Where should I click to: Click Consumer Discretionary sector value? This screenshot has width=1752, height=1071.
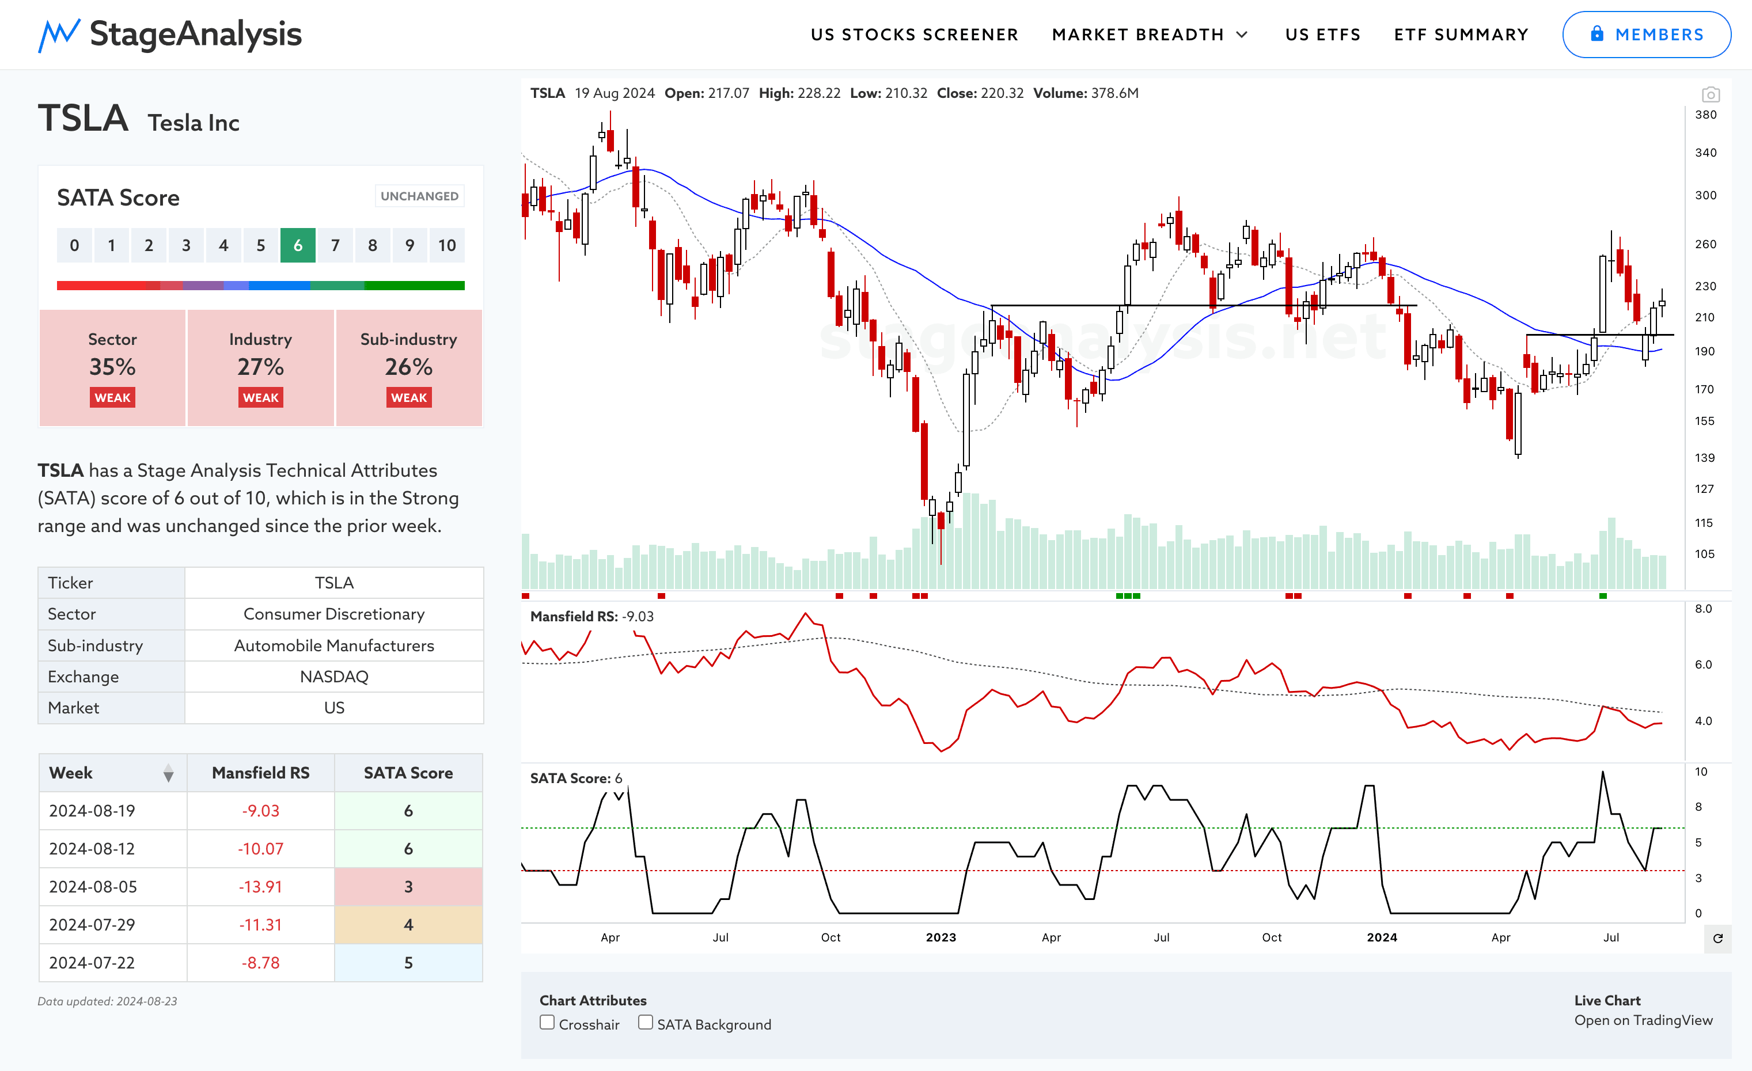(333, 614)
